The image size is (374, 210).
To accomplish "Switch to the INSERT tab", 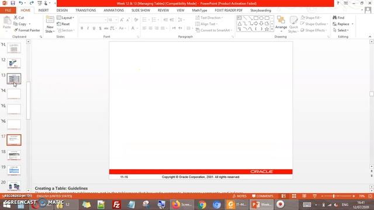I will coord(43,10).
